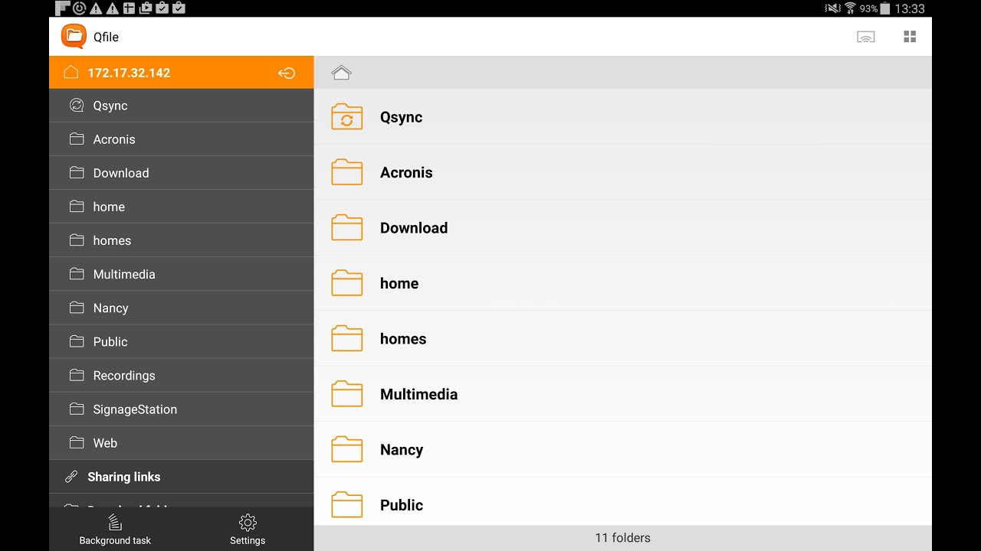Tap the Wi-Fi status icon in status bar
Screen dimensions: 981x551
coord(850,8)
